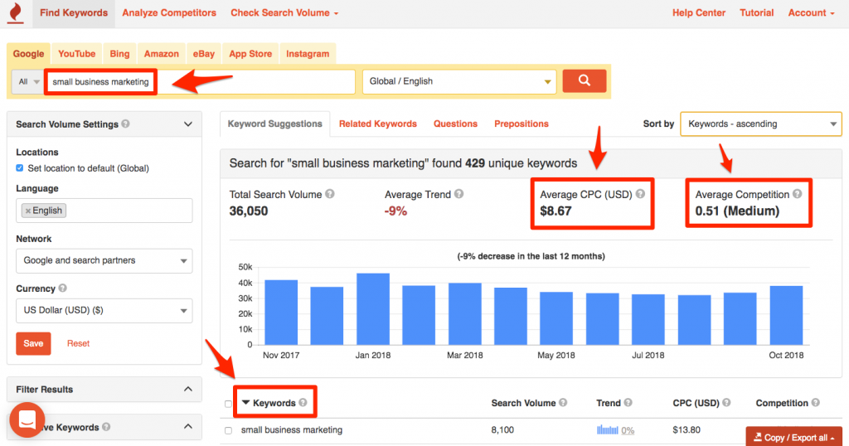Click the Nov 2017 chart bar

(281, 313)
